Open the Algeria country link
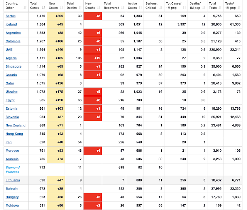 [x=11, y=58]
